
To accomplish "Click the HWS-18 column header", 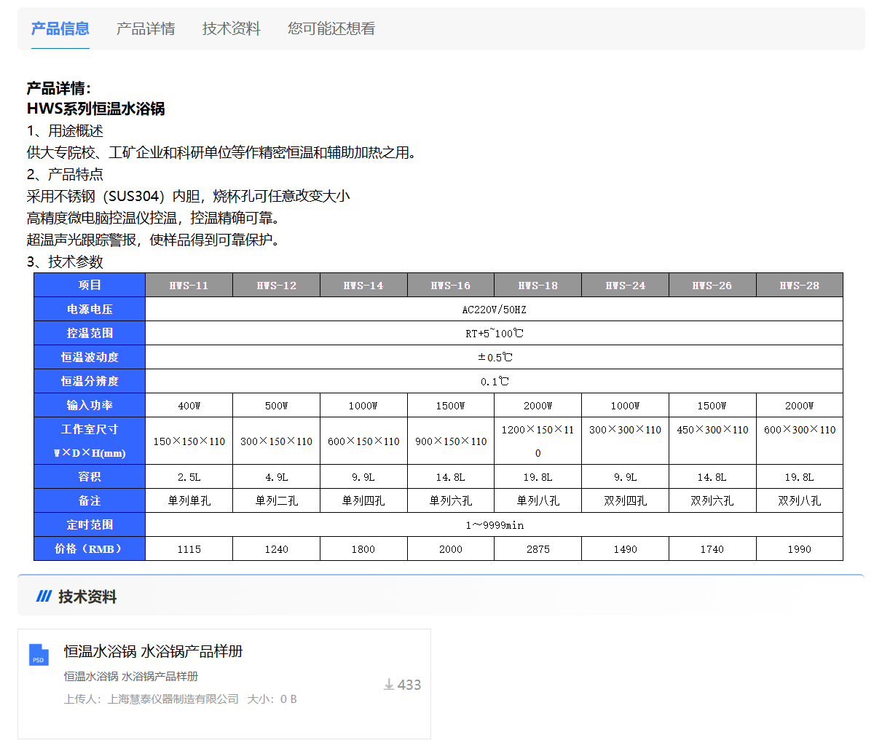I will coord(538,286).
